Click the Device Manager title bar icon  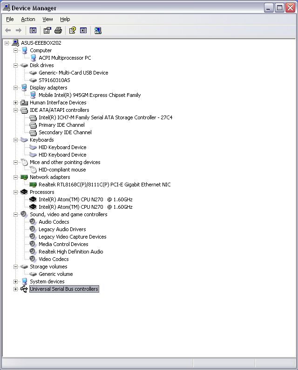(7, 8)
